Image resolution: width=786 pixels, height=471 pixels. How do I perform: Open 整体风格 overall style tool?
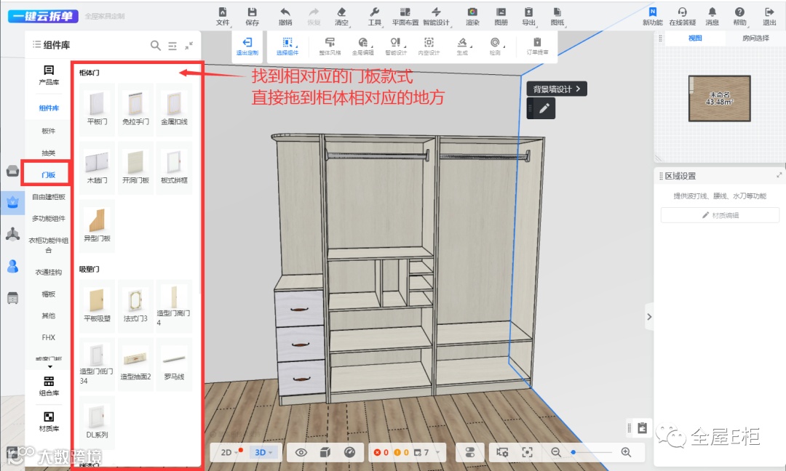(x=330, y=46)
